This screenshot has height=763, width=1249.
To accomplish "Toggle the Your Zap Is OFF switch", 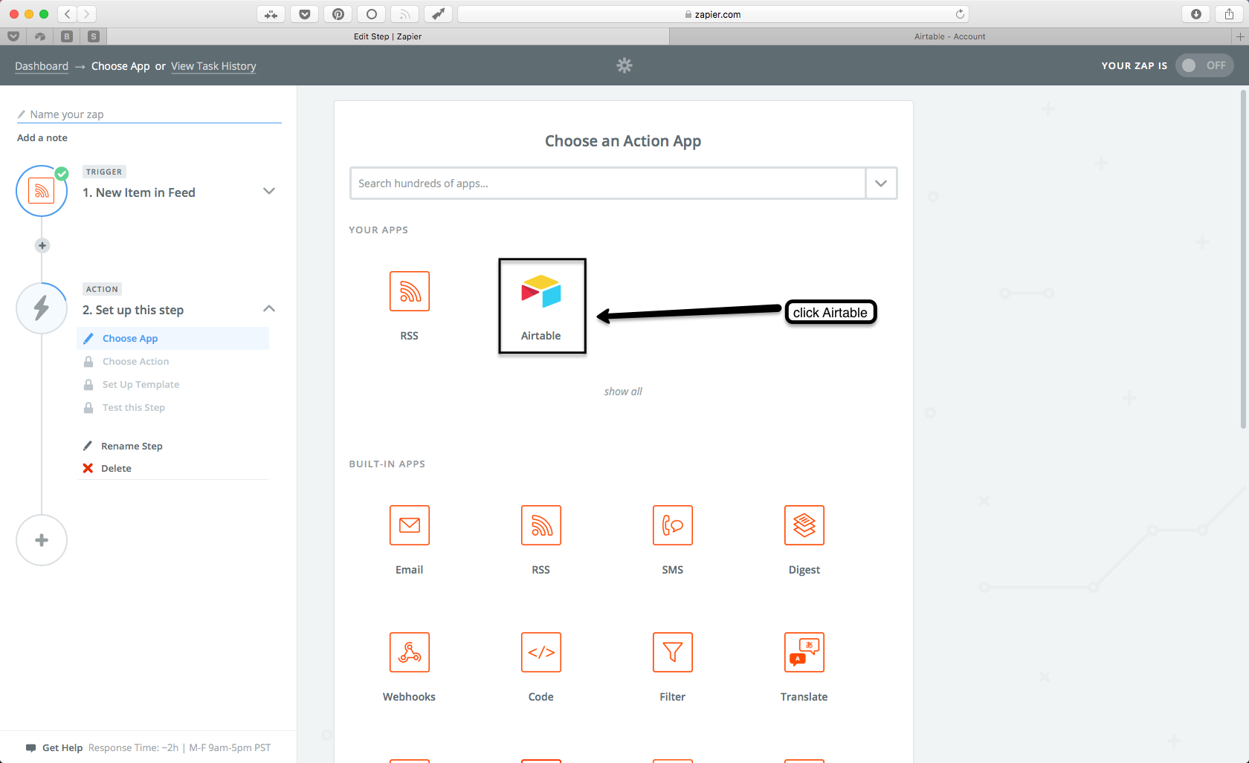I will [x=1204, y=65].
